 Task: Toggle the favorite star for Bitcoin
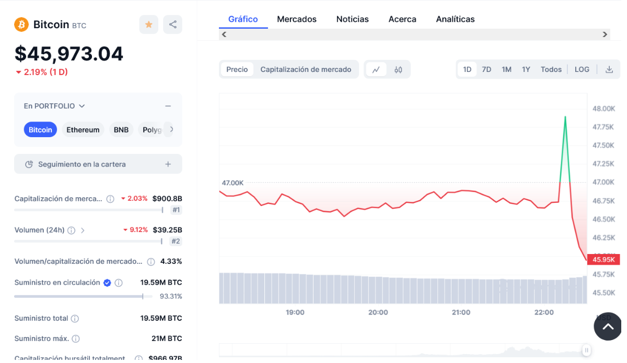(149, 25)
